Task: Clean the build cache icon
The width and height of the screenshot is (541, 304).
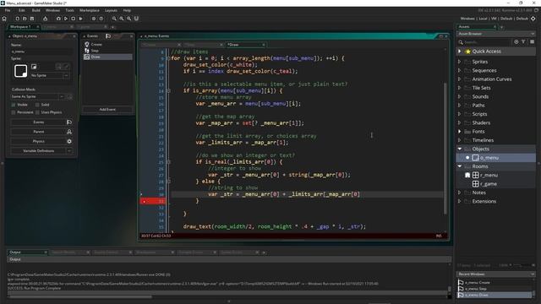Action: point(81,19)
